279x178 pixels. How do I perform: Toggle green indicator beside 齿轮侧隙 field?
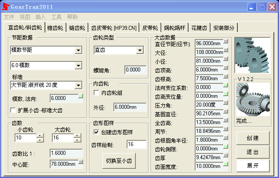(226, 146)
